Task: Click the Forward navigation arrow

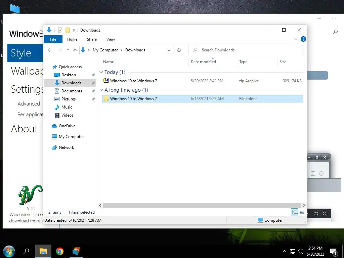Action: coord(60,50)
